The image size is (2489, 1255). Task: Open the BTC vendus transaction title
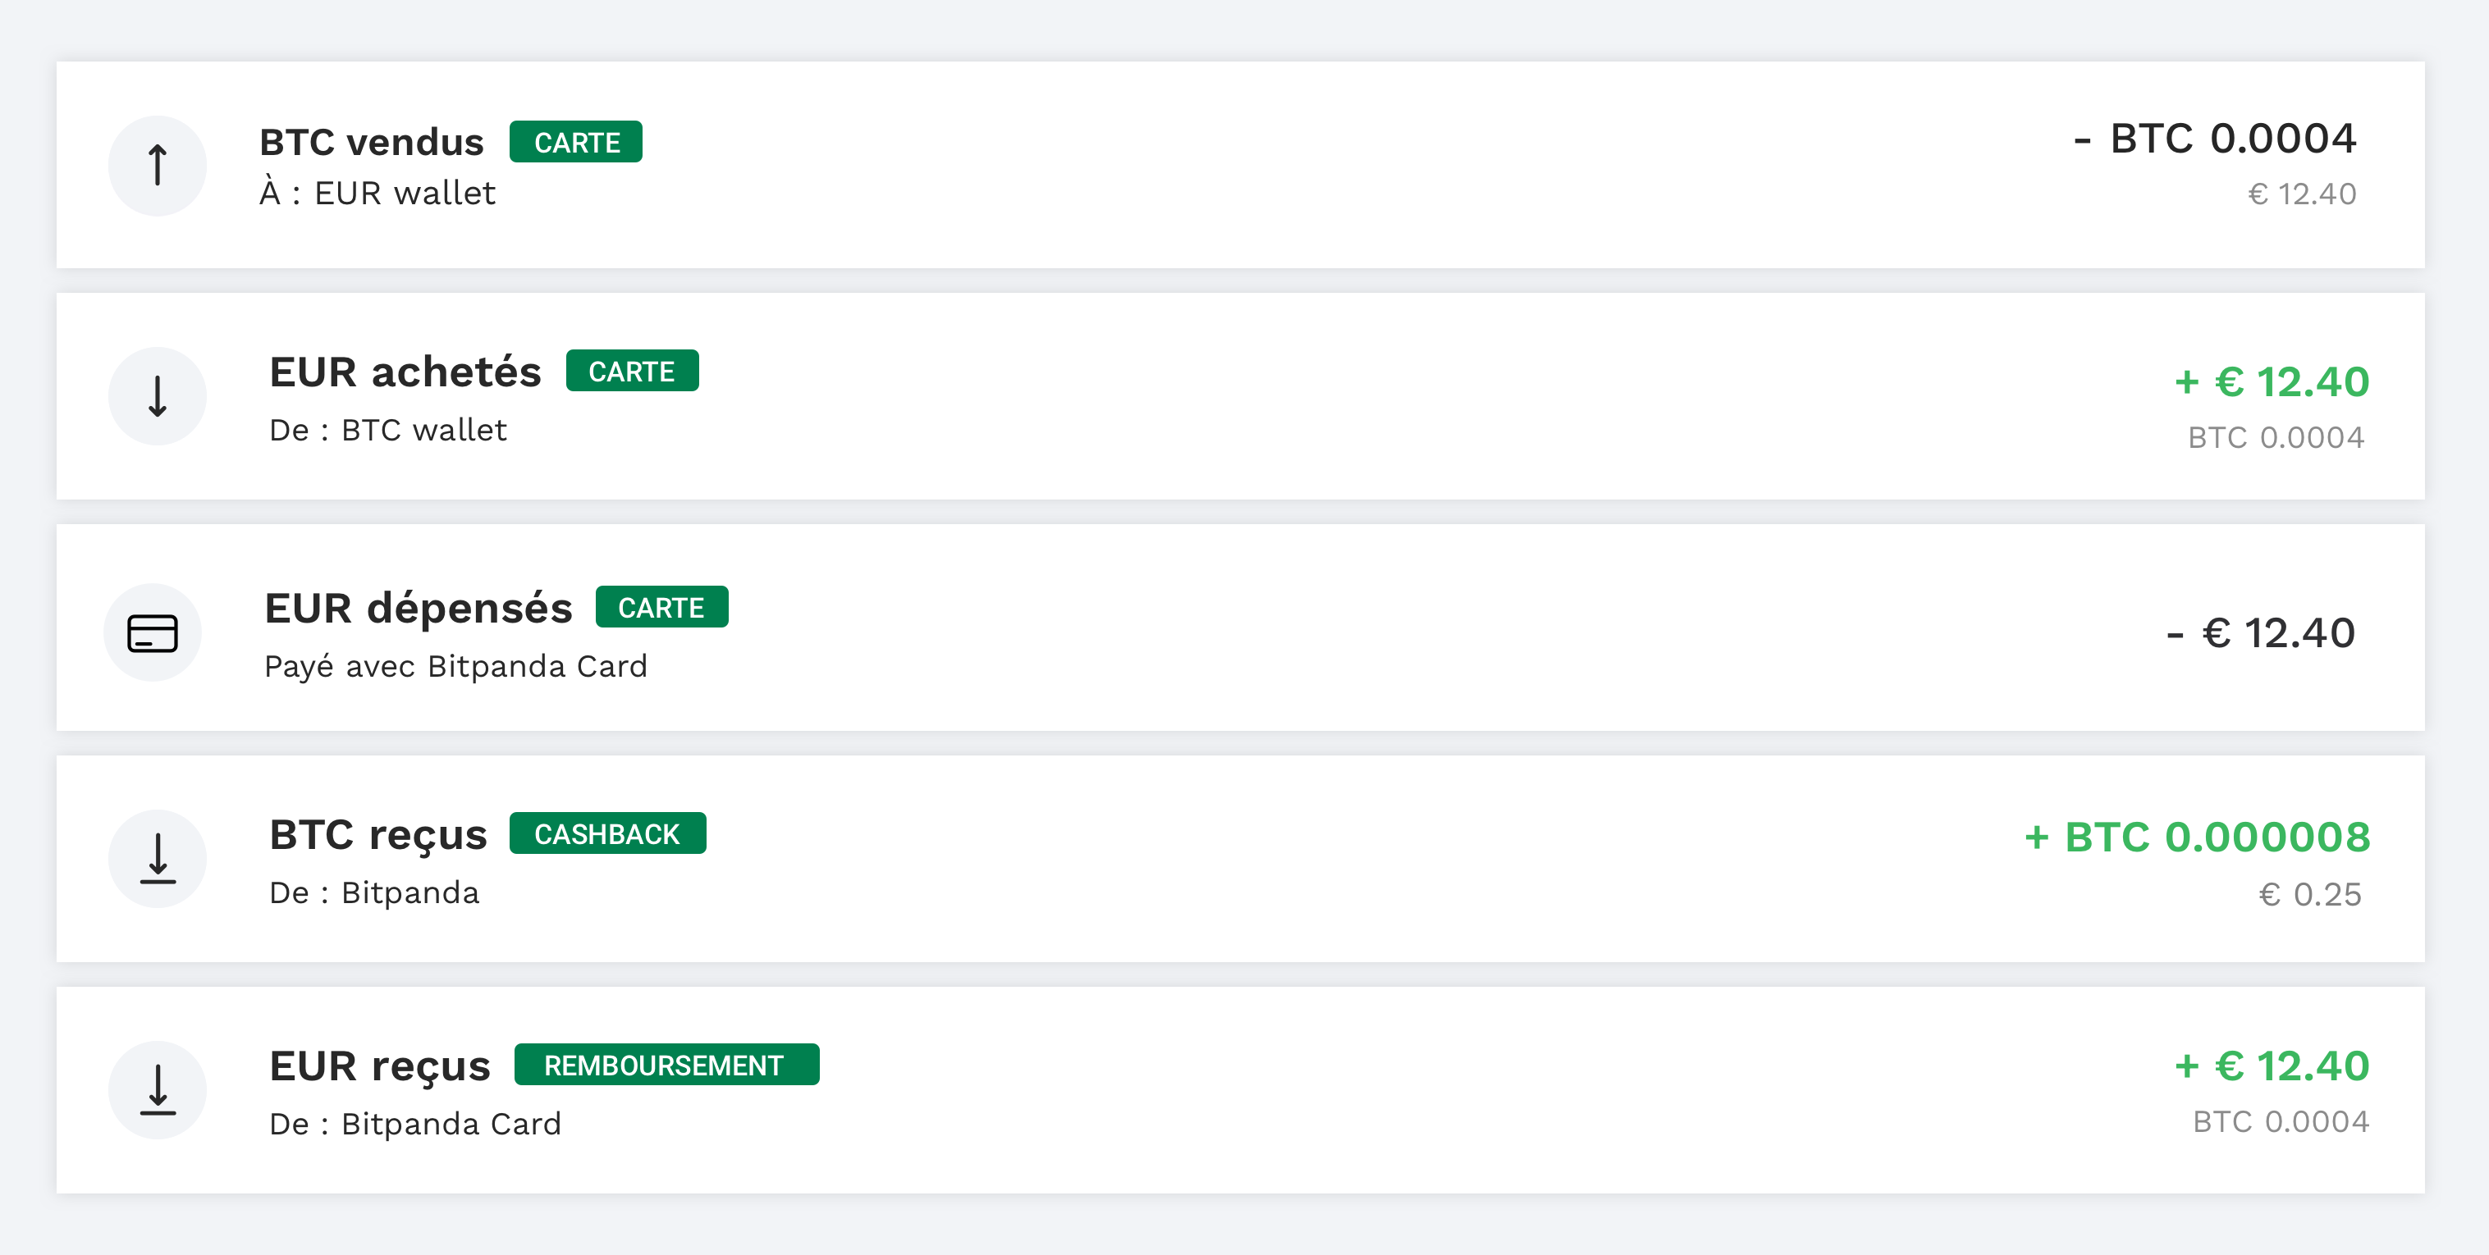point(371,142)
